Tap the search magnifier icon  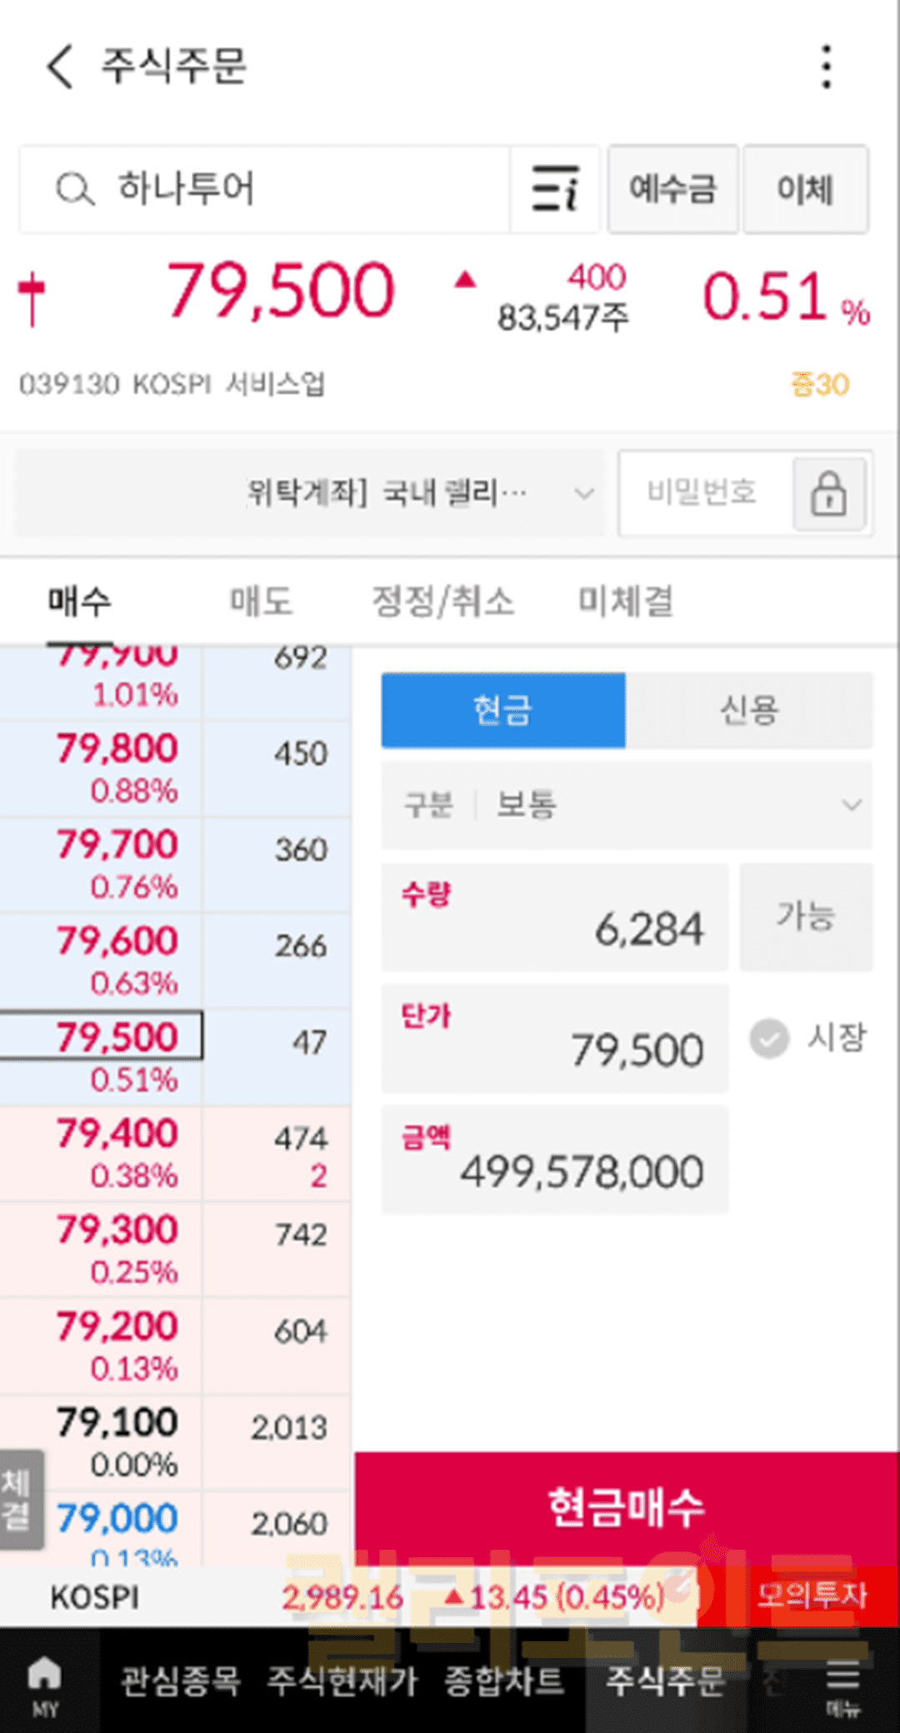point(74,189)
